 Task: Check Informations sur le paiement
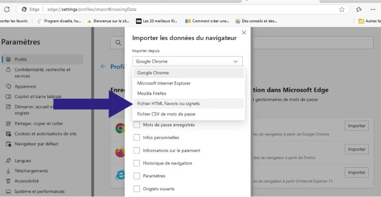137,150
